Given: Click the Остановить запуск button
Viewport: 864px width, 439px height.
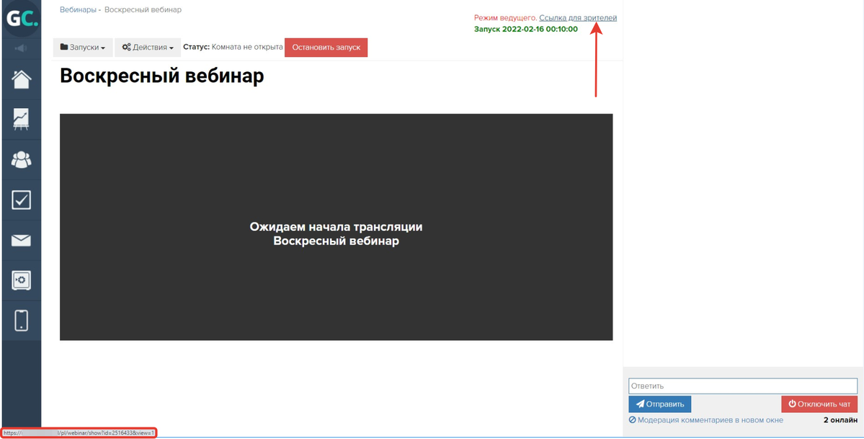Looking at the screenshot, I should (x=326, y=48).
